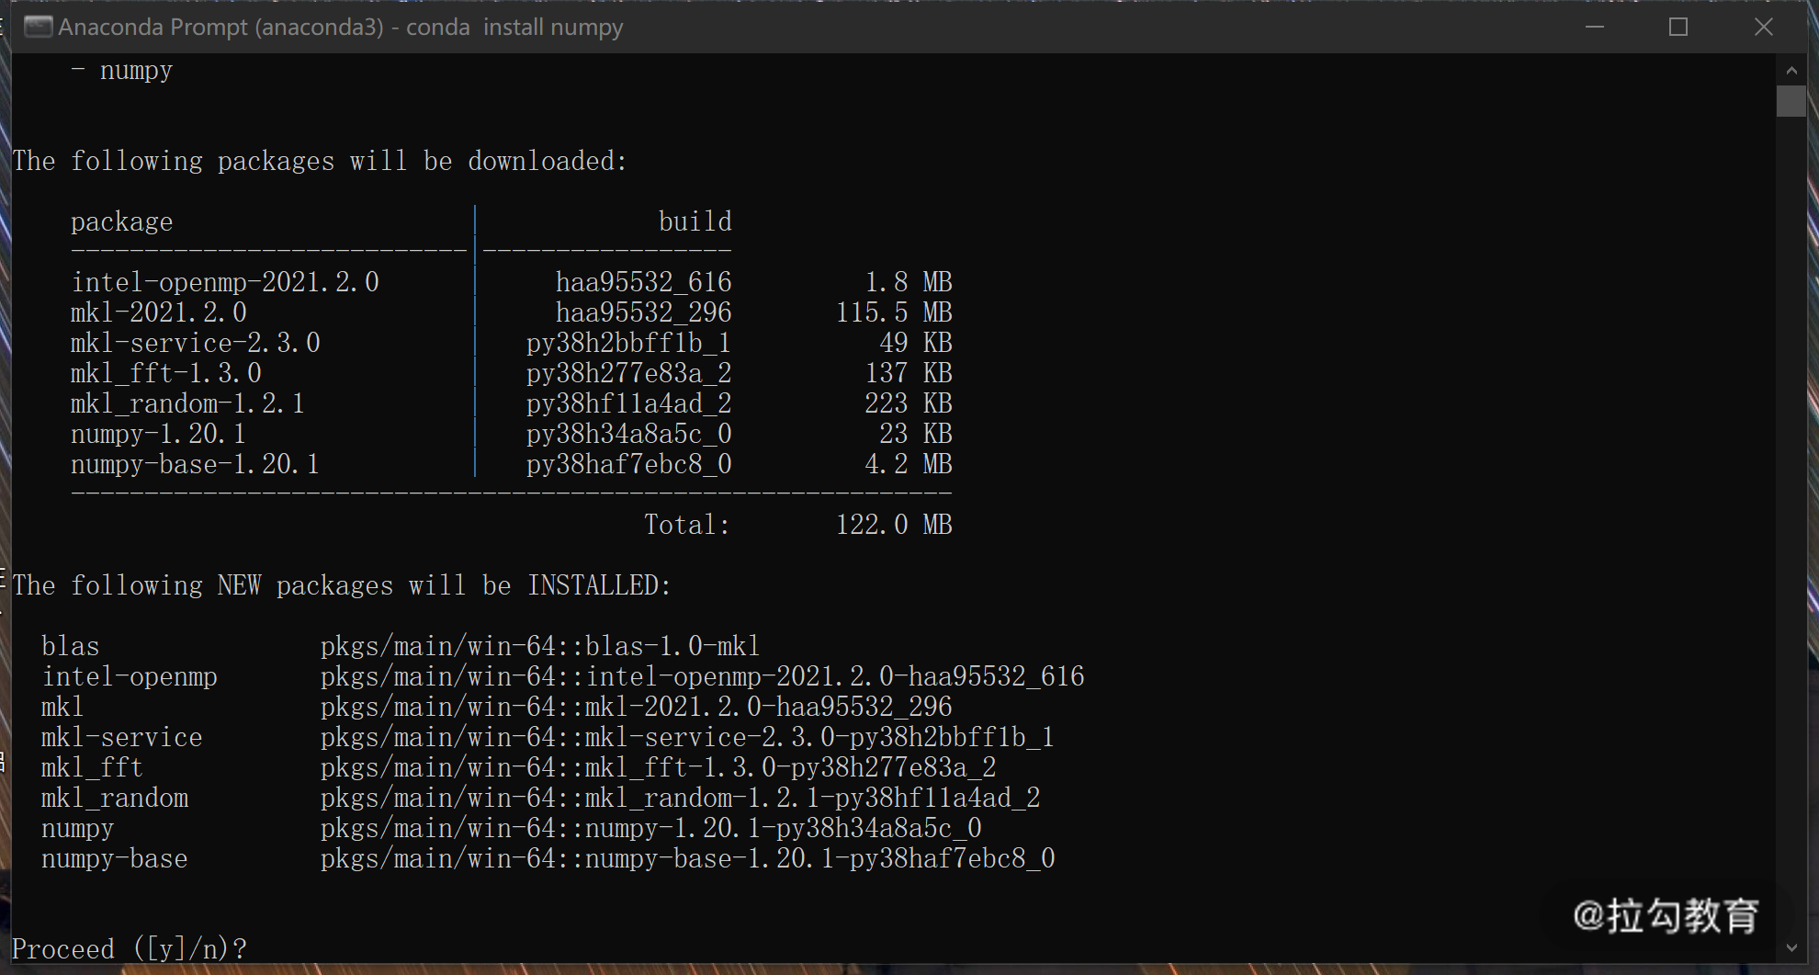Click the 'Proceed ([y]/n)?' prompt line
The height and width of the screenshot is (975, 1819).
pos(130,948)
